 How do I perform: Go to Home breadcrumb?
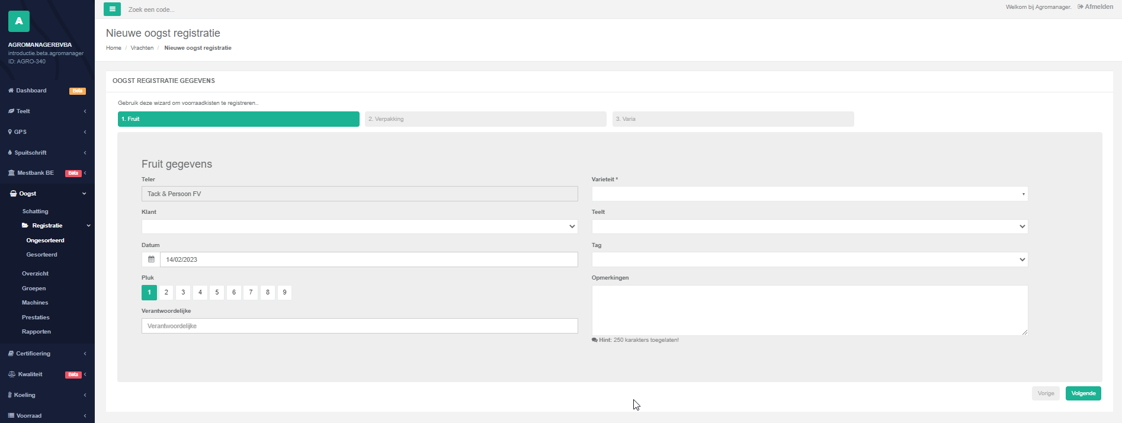114,48
